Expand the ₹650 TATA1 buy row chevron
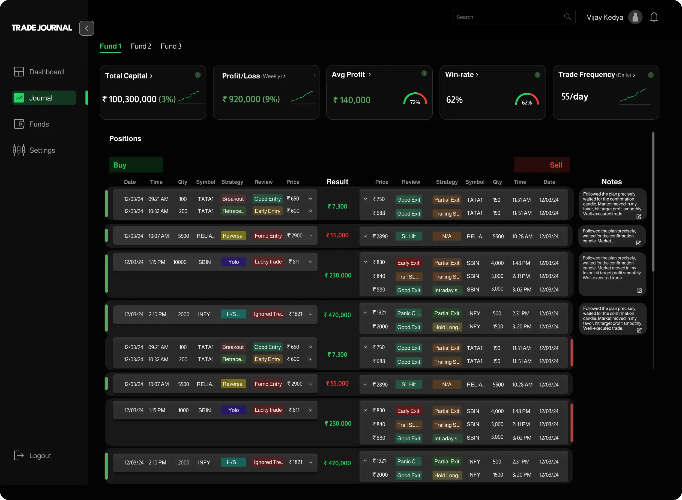Viewport: 682px width, 500px height. tap(310, 199)
